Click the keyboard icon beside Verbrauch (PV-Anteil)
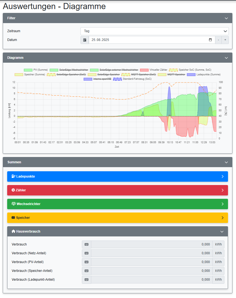 point(86,262)
